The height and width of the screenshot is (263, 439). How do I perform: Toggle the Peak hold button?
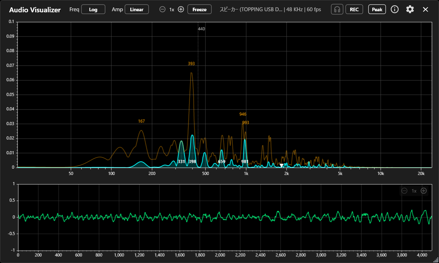click(377, 9)
